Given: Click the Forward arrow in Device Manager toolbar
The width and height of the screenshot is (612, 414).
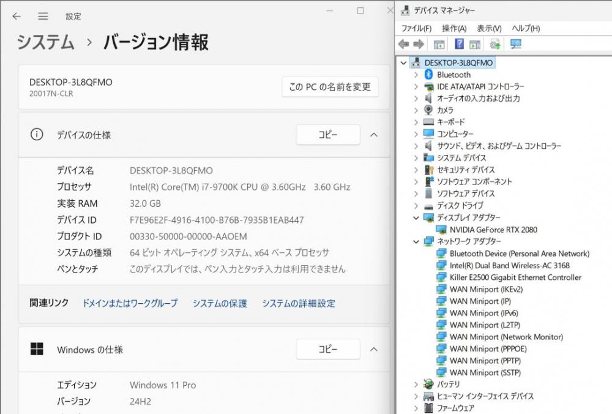Looking at the screenshot, I should click(x=419, y=44).
